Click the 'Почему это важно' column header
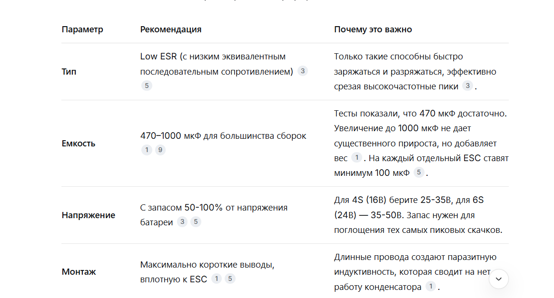Image resolution: width=554 pixels, height=298 pixels. (x=373, y=29)
